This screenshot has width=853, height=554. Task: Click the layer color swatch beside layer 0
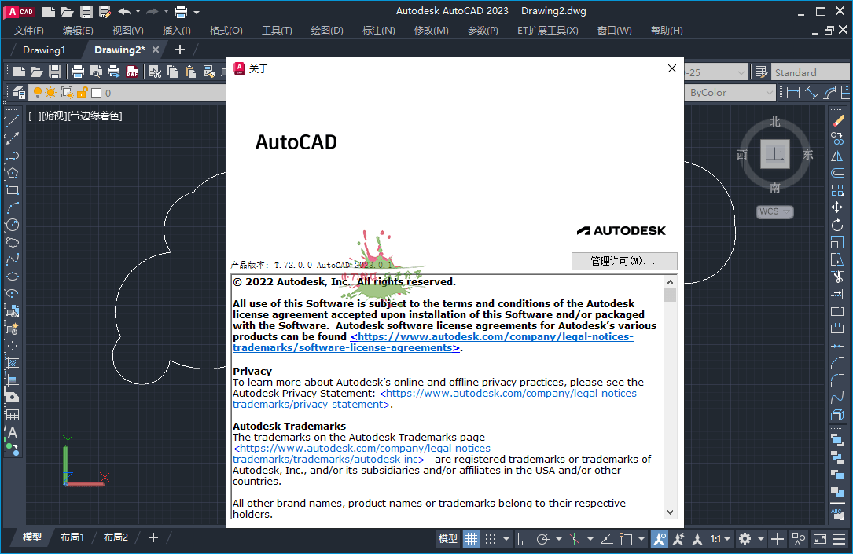96,92
